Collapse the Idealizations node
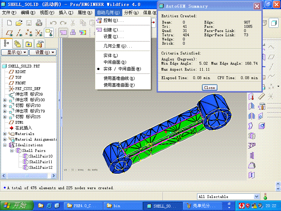This screenshot has width=281, height=211. [5, 145]
